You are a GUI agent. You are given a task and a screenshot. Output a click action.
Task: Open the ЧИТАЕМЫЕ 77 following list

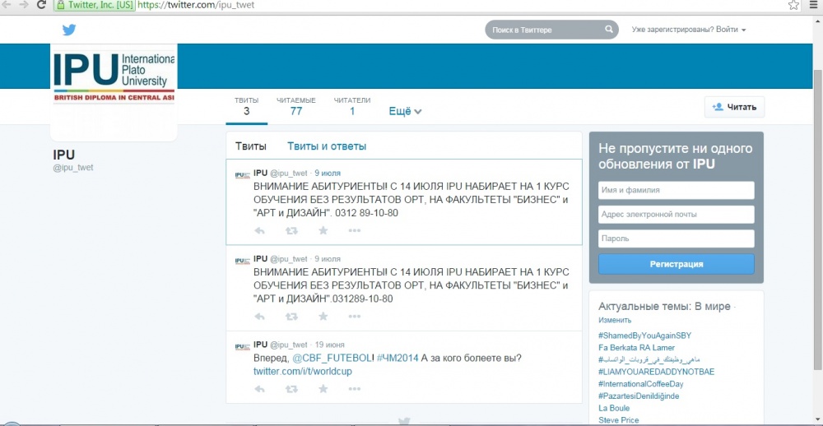(x=296, y=107)
